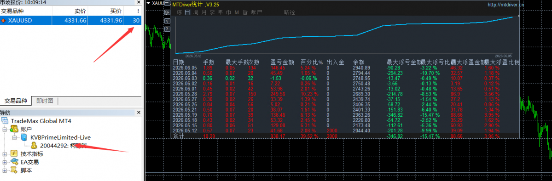The height and width of the screenshot is (181, 552).
Task: Click the XAUUSD symbol arrow icon in Market Watch
Action: pyautogui.click(x=4, y=20)
